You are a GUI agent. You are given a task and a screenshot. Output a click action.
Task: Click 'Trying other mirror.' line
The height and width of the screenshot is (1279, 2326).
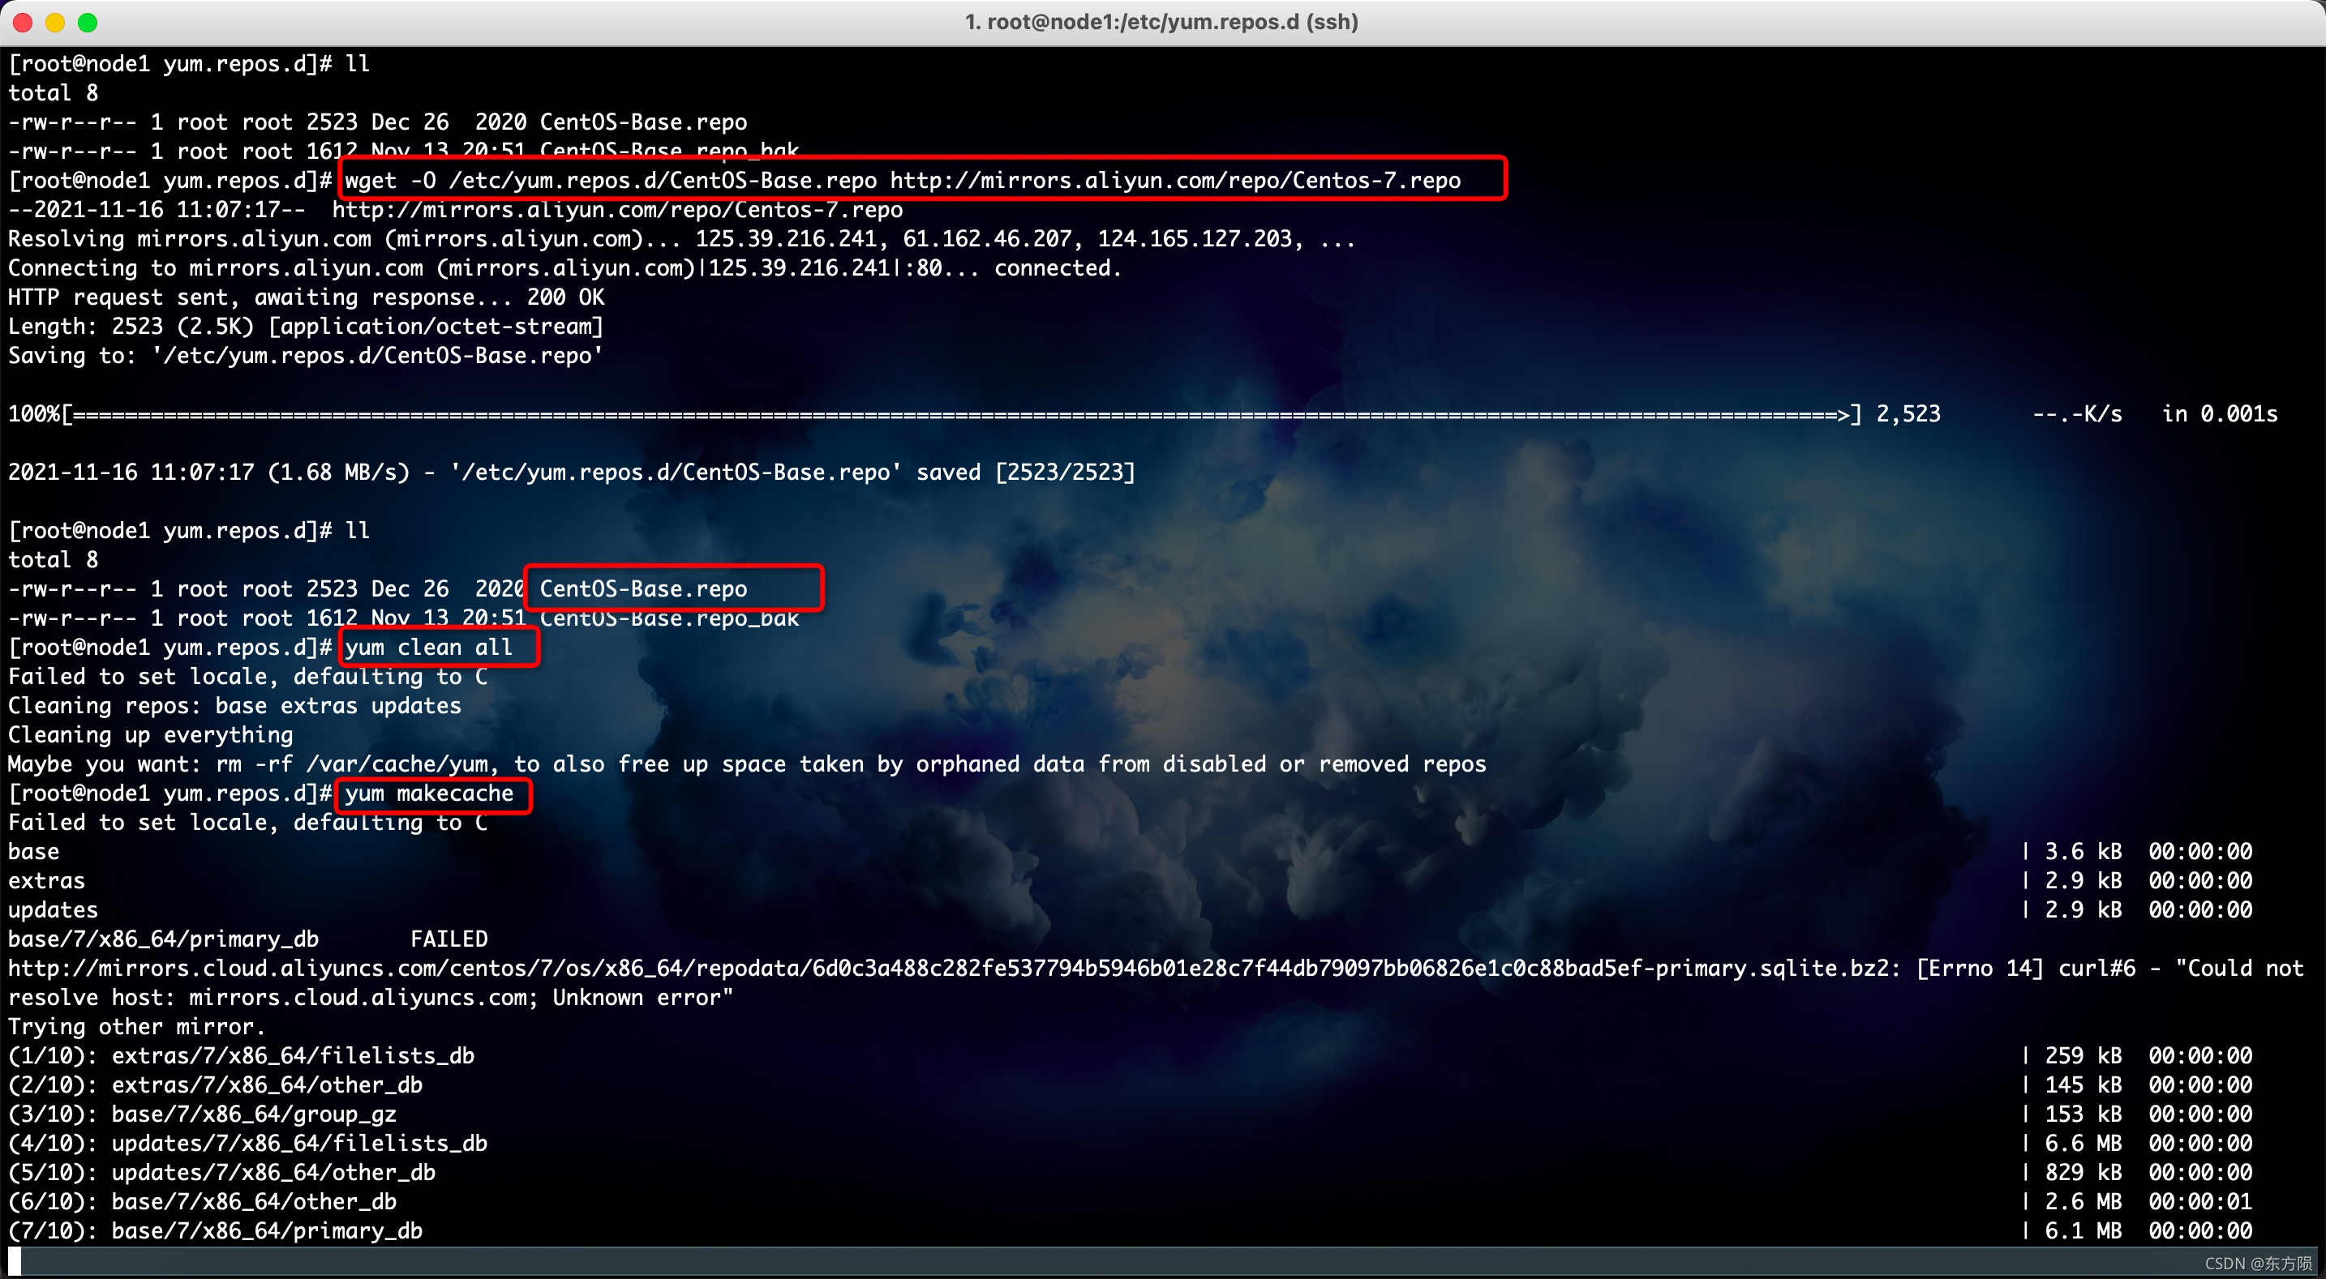coord(136,1026)
